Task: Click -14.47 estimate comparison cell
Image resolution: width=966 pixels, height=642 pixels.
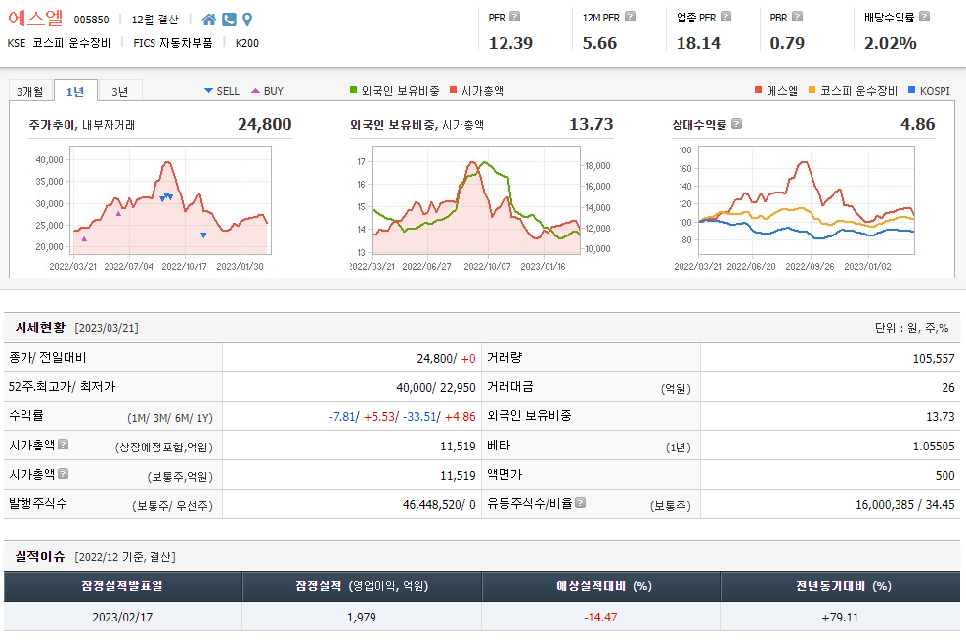Action: (x=600, y=617)
